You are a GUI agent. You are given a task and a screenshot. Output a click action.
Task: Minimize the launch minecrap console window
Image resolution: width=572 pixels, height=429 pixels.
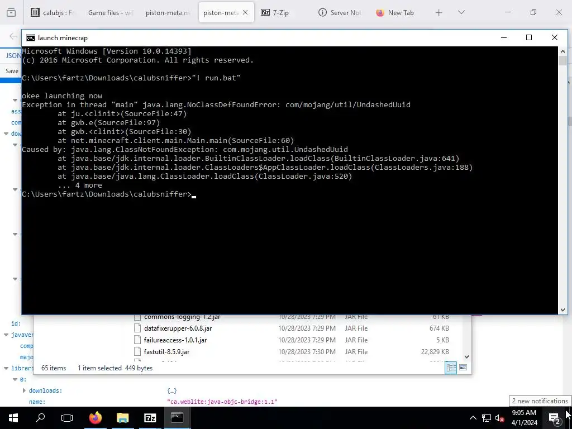pos(504,37)
